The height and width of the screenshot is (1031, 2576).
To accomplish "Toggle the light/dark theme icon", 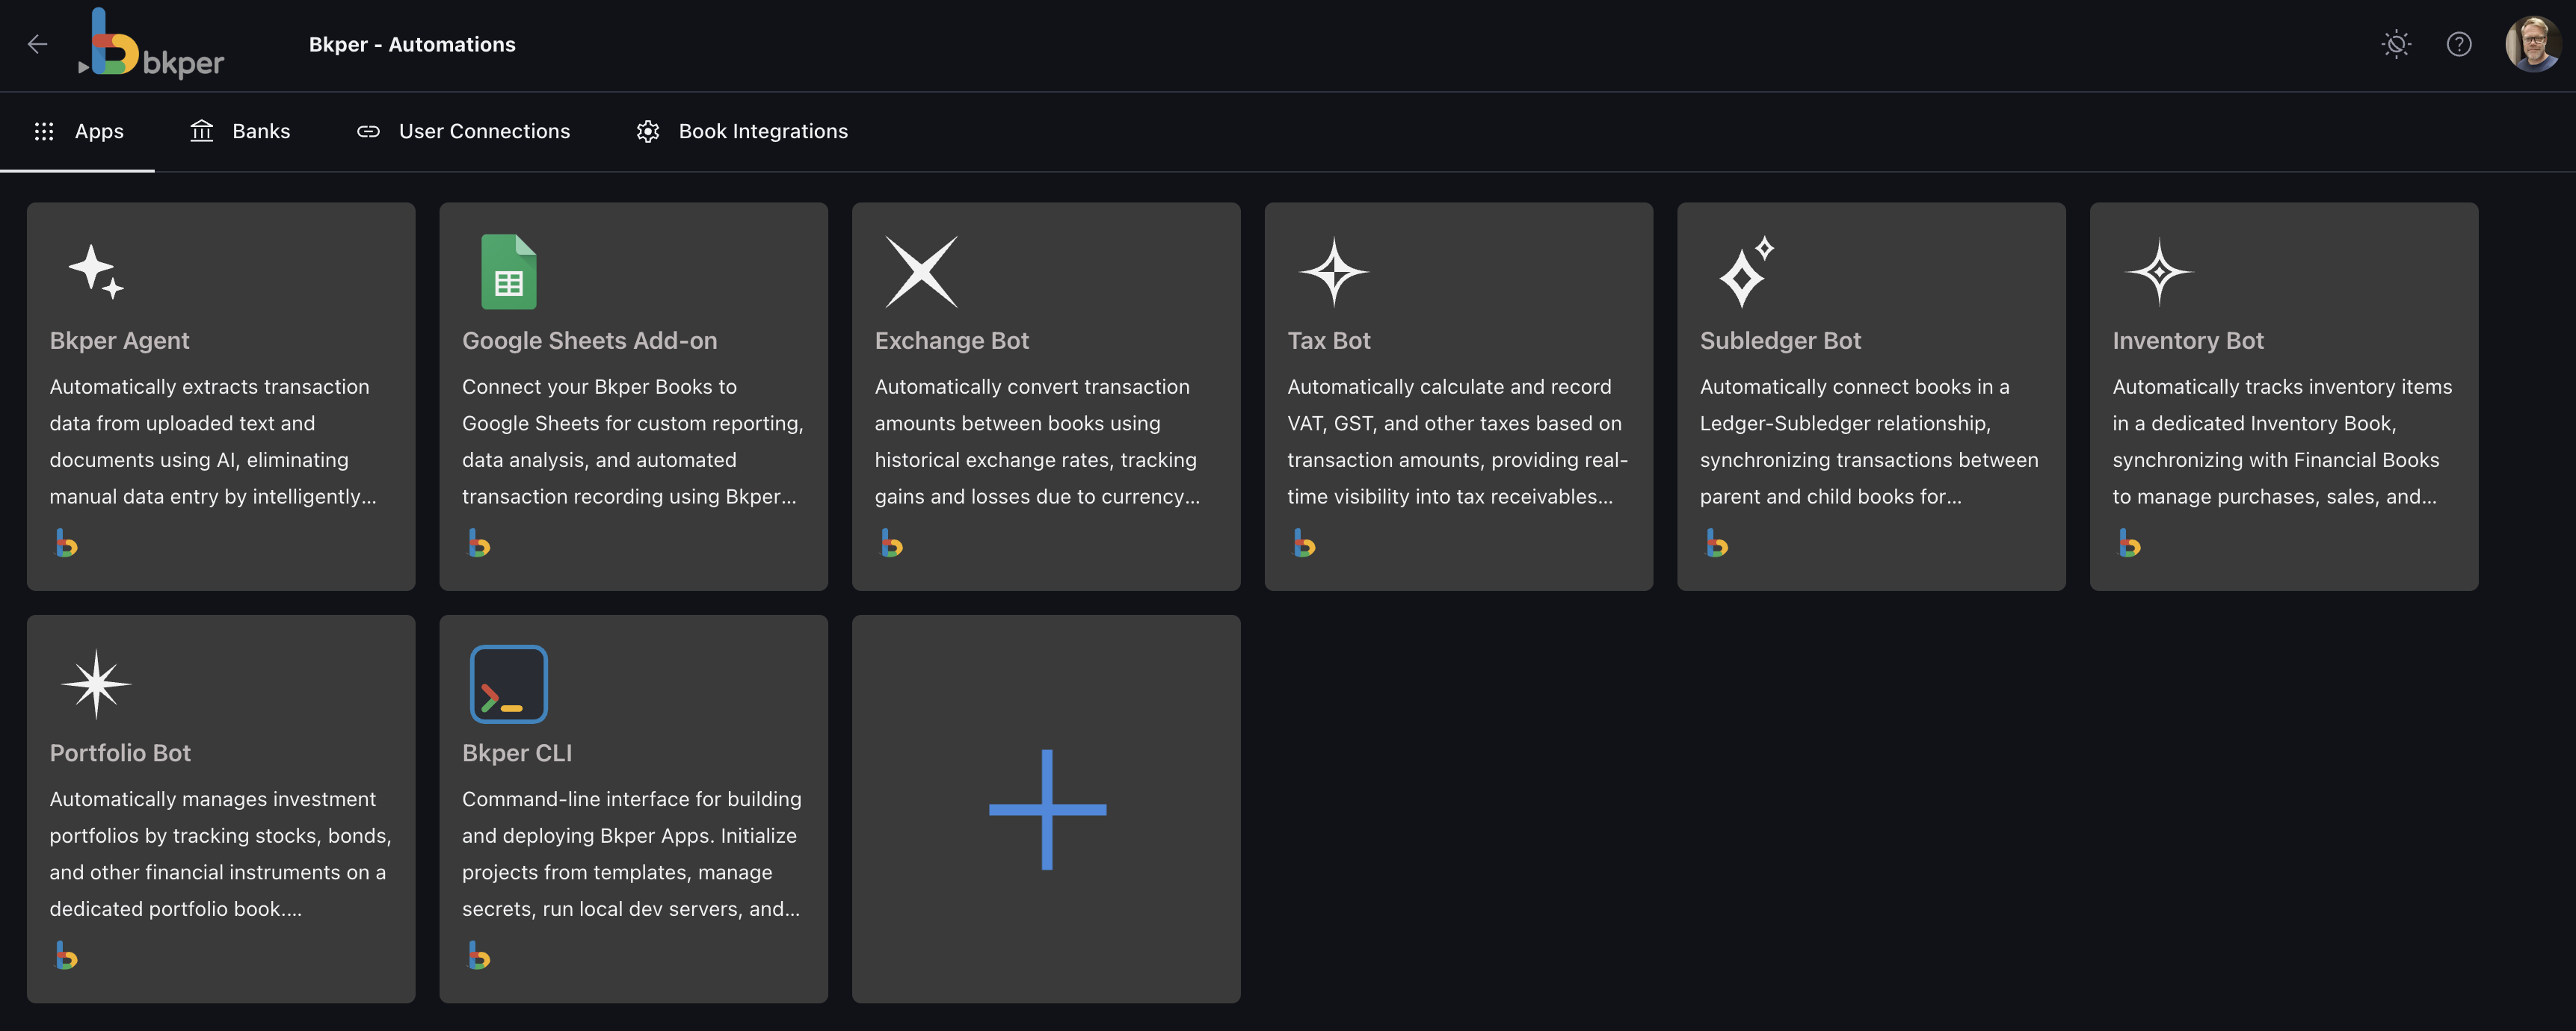I will [x=2396, y=44].
